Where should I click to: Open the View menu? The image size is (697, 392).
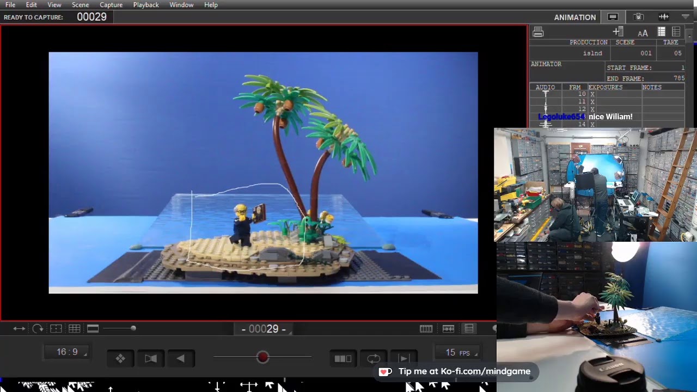click(54, 5)
